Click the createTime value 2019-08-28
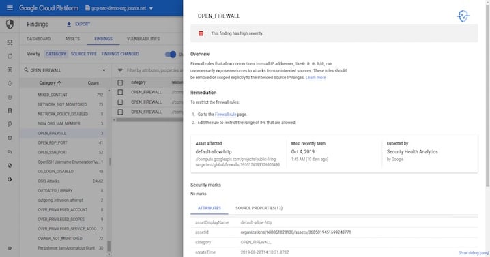 tap(265, 252)
